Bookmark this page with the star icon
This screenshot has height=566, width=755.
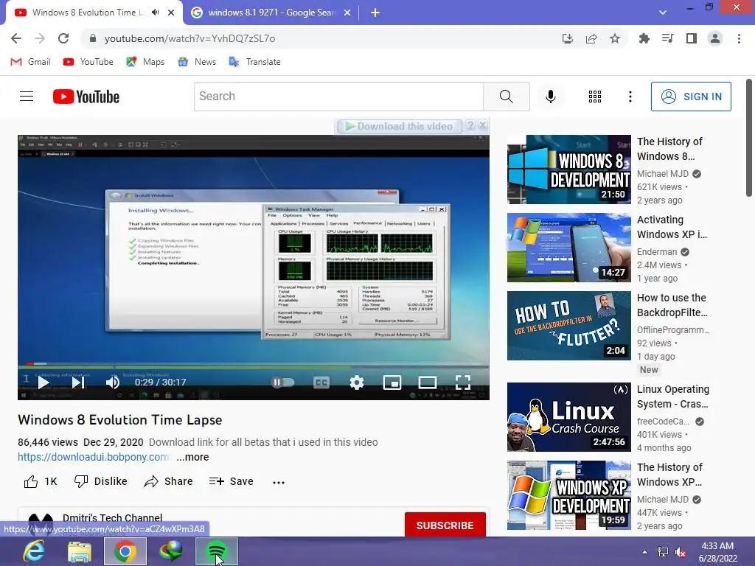pyautogui.click(x=615, y=38)
